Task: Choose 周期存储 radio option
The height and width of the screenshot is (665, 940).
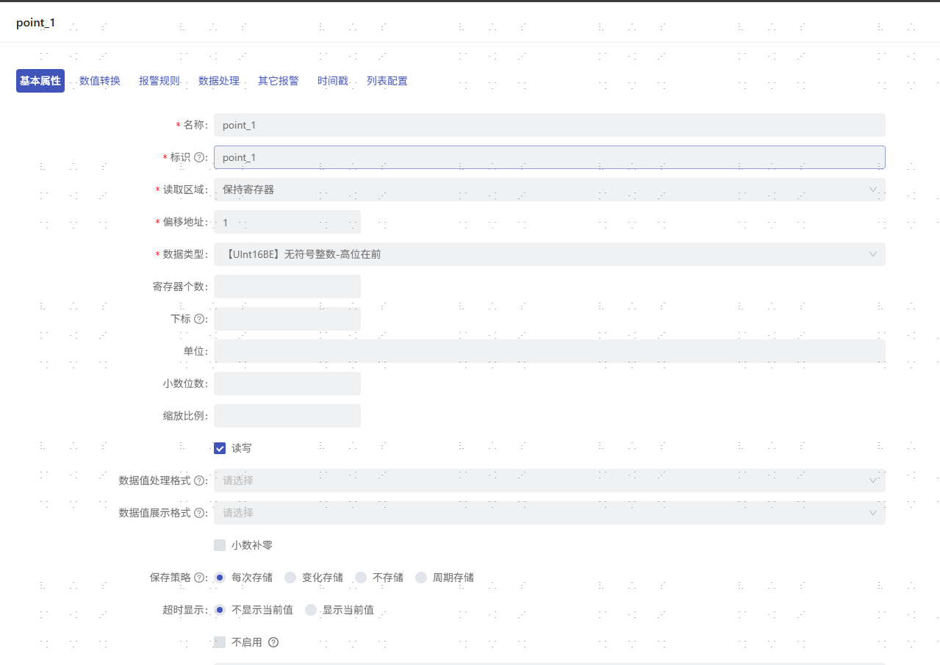Action: [421, 578]
